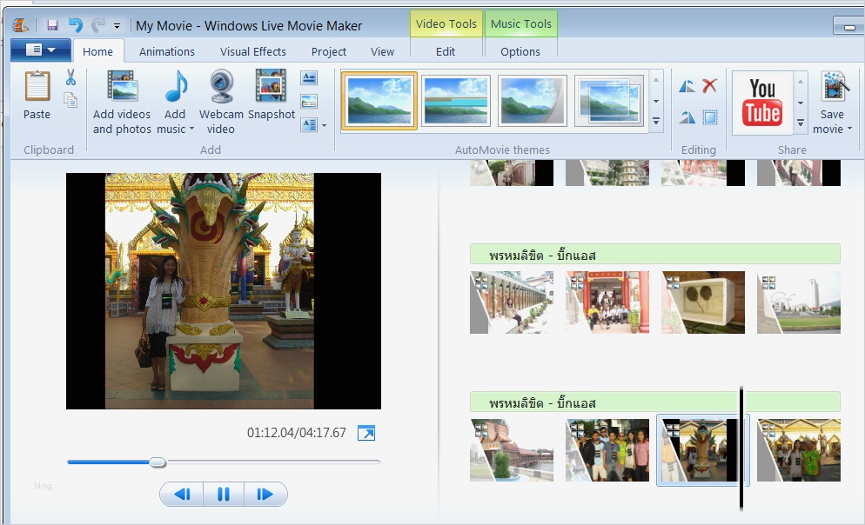Open Webcam video capture

tap(221, 102)
